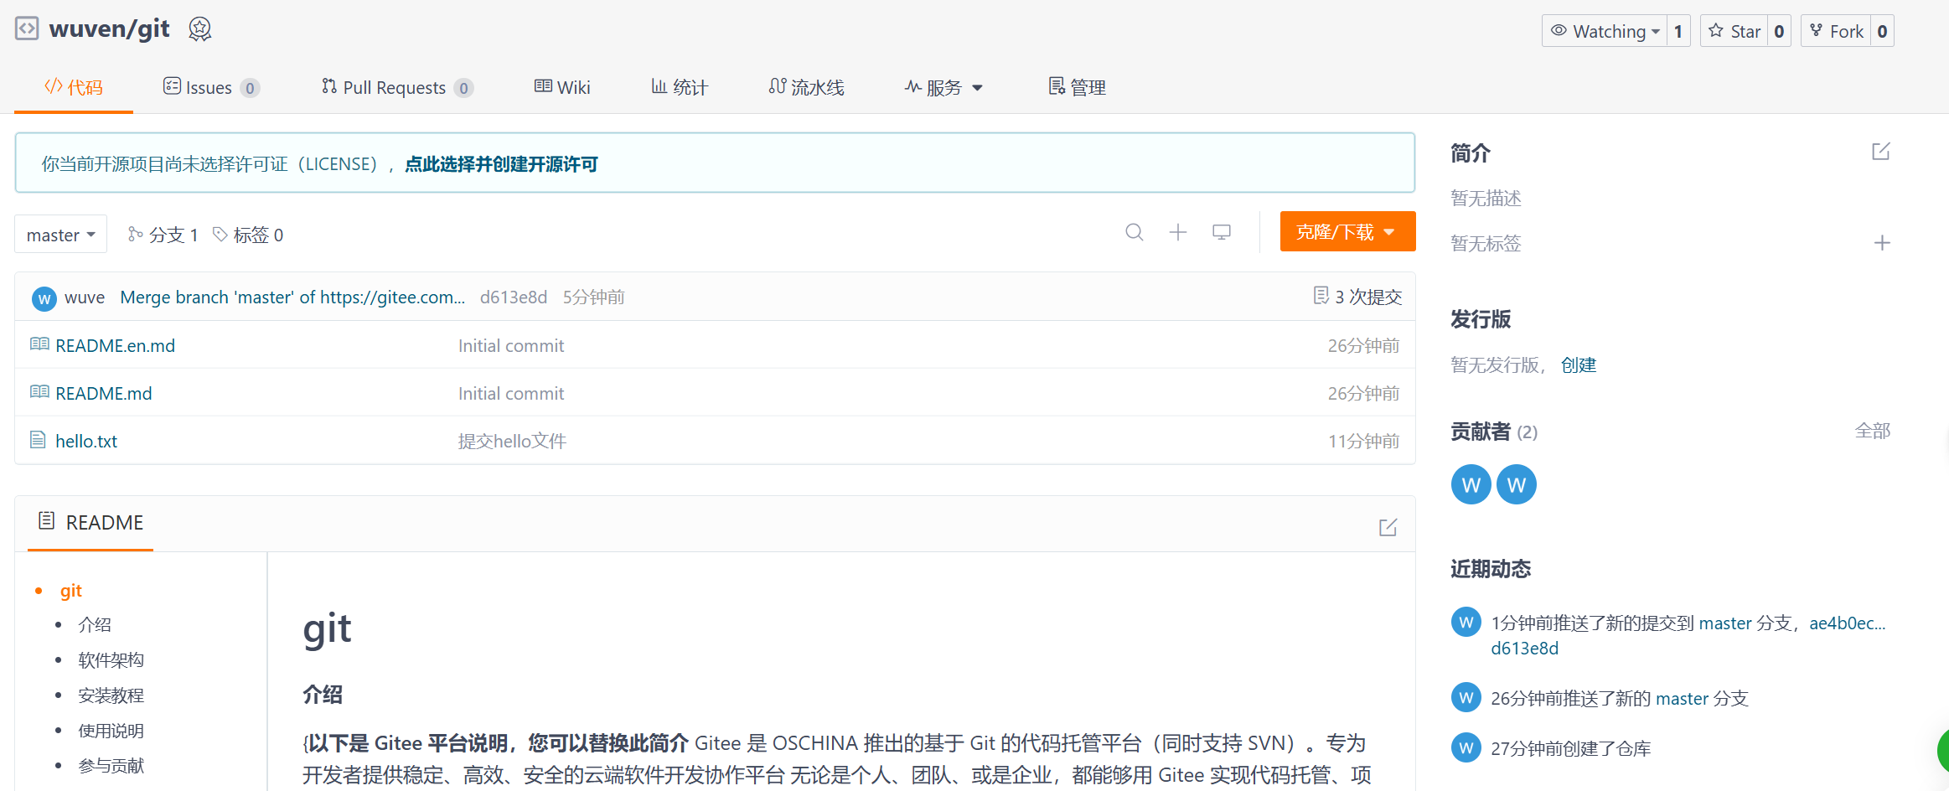Click the Watching count number
Image resolution: width=1949 pixels, height=791 pixels.
pos(1678,31)
